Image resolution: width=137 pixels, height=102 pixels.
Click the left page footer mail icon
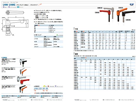click(32, 100)
